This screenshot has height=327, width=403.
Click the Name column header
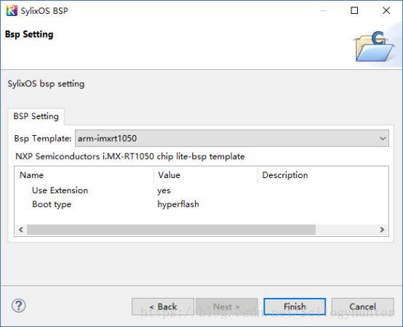(84, 175)
